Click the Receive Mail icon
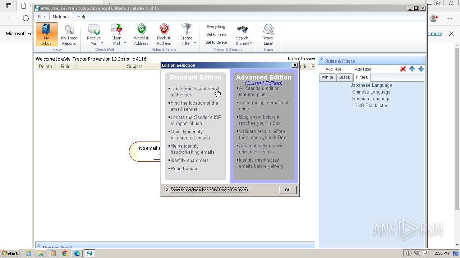 (94, 30)
